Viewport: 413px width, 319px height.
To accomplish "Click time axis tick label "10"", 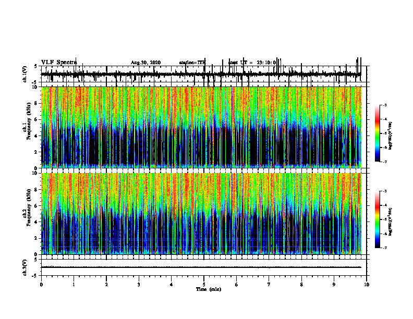I will (367, 285).
